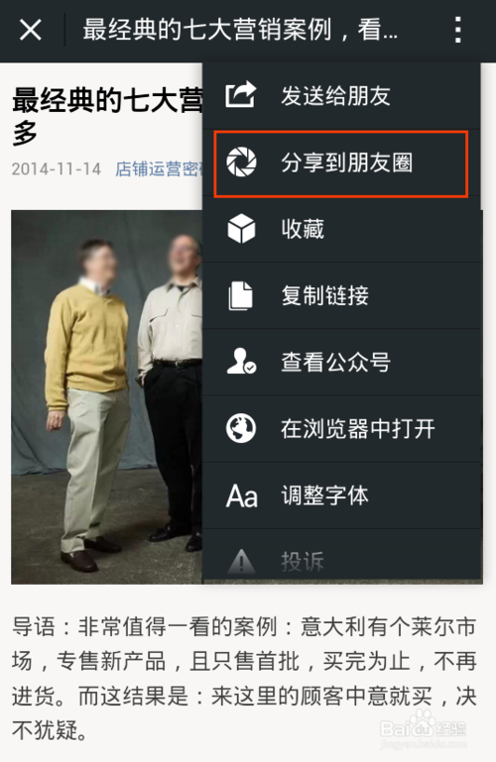Open 查看公众号 option
The height and width of the screenshot is (762, 496).
point(342,362)
